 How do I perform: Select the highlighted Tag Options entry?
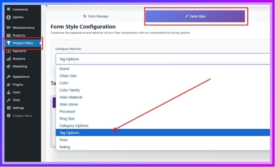pyautogui.click(x=163, y=133)
